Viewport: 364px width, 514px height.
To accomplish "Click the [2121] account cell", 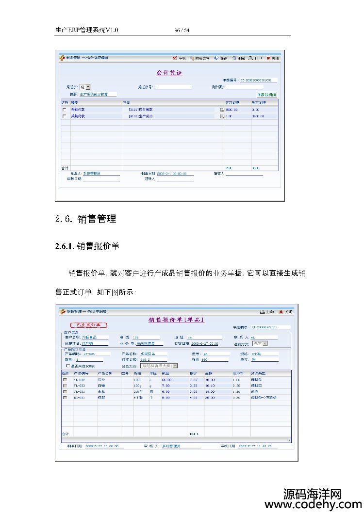I will (141, 110).
